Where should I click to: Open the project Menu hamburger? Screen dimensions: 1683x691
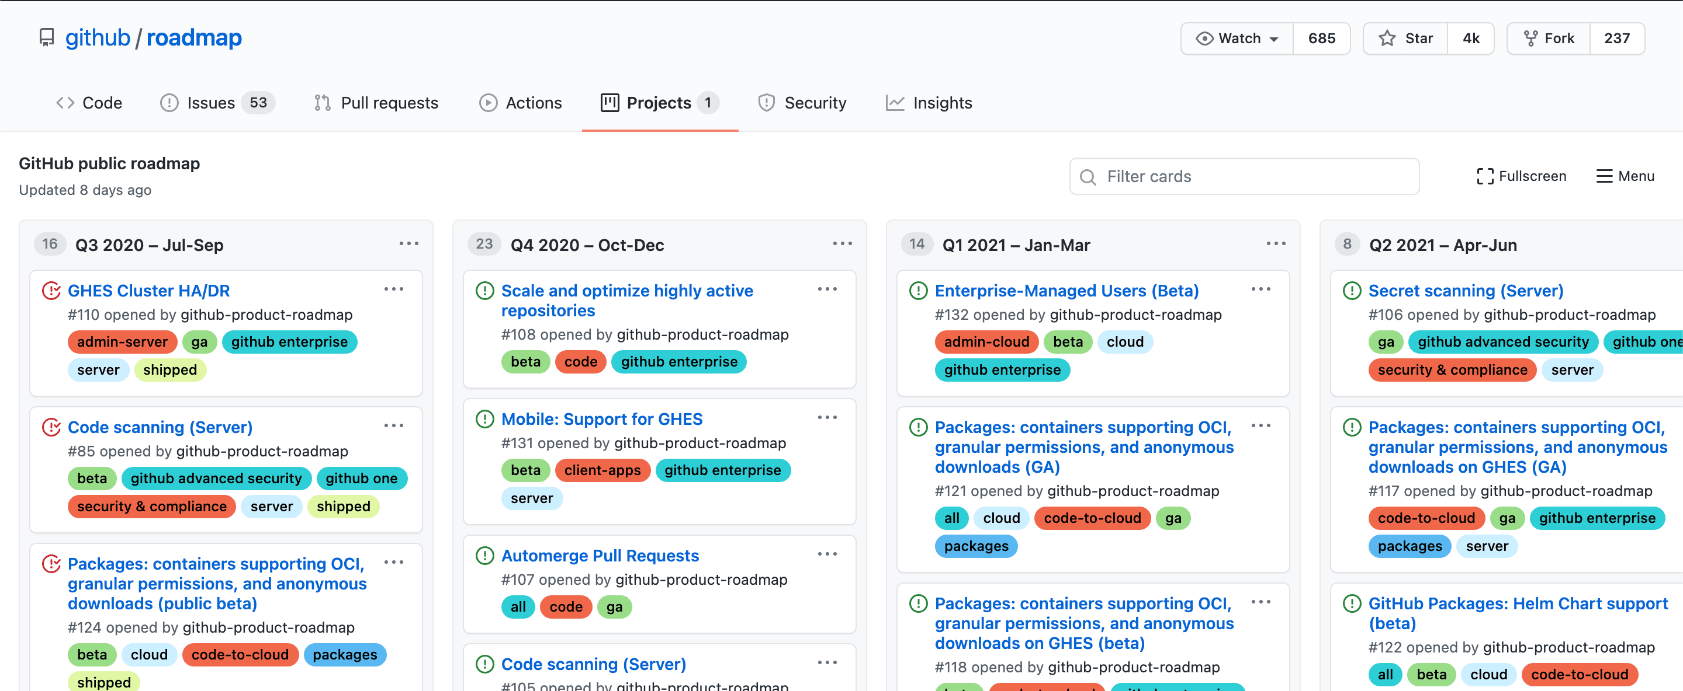coord(1625,176)
